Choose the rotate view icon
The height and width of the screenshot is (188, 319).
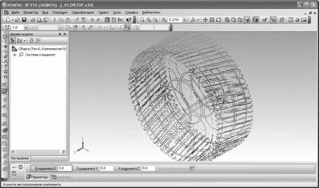click(219, 20)
